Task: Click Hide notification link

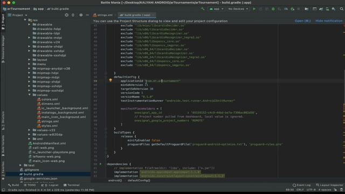Action: tap(329, 21)
